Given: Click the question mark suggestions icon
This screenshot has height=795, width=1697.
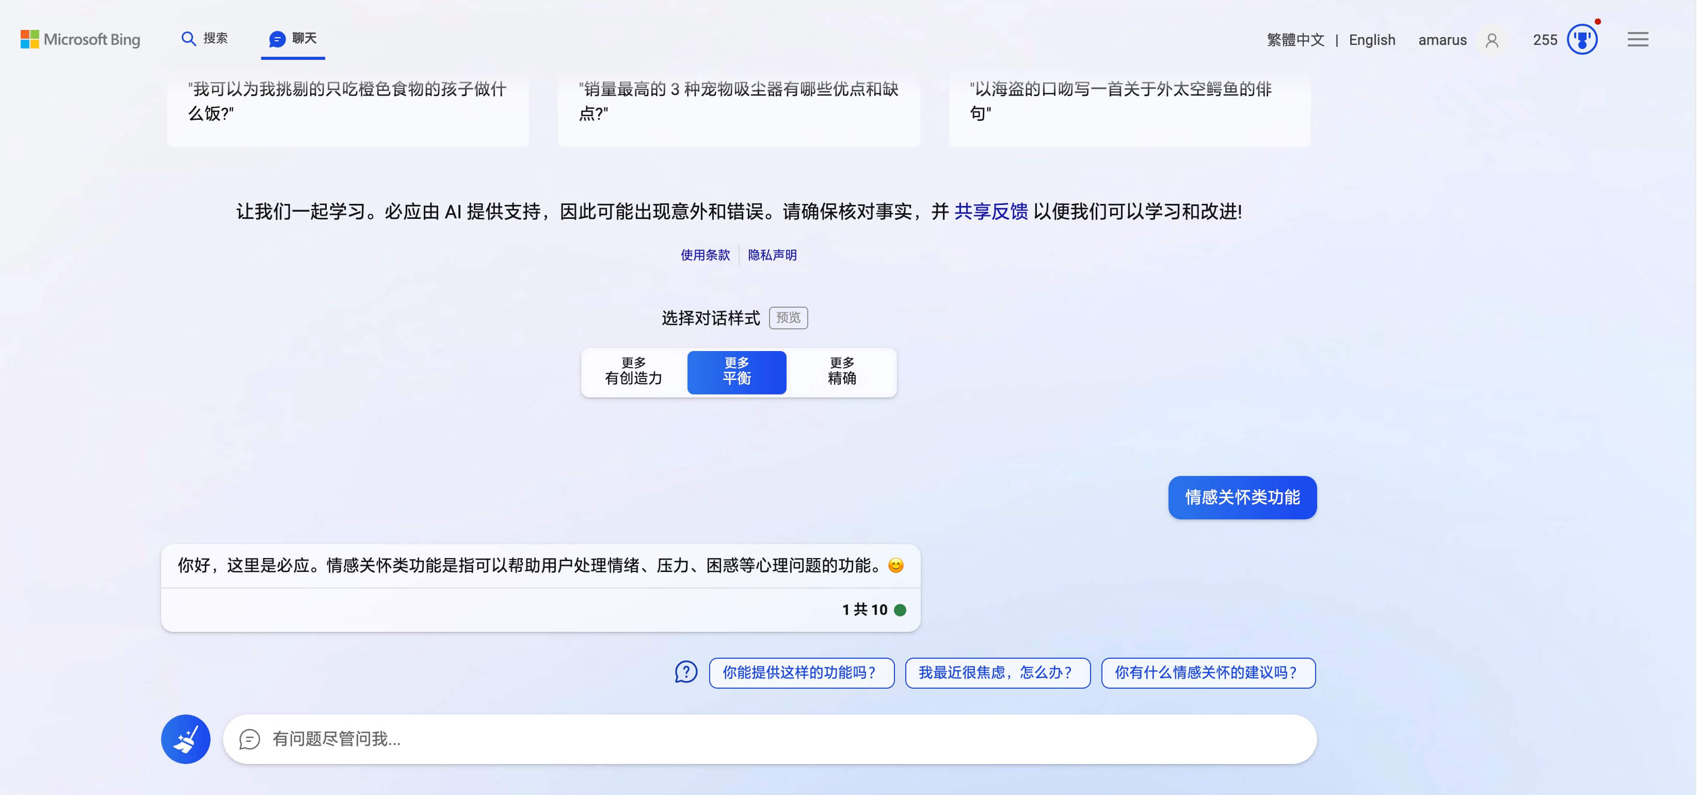Looking at the screenshot, I should (686, 673).
